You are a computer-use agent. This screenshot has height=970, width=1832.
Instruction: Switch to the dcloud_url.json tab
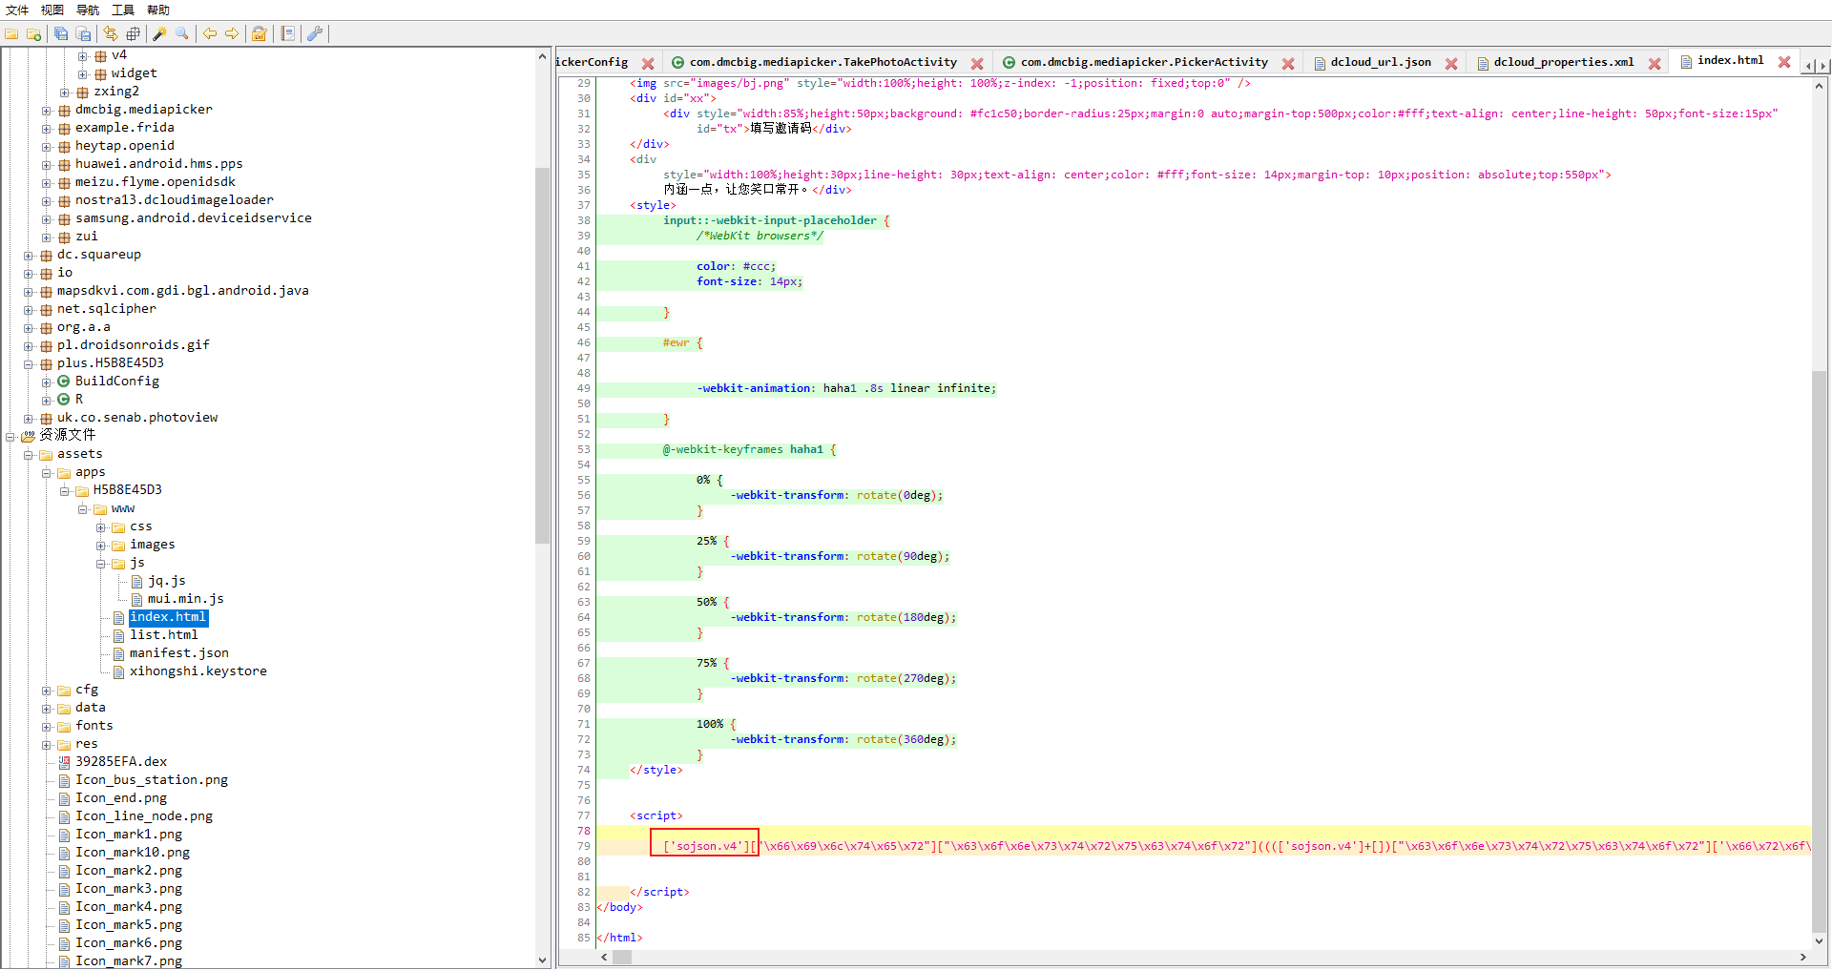point(1380,63)
